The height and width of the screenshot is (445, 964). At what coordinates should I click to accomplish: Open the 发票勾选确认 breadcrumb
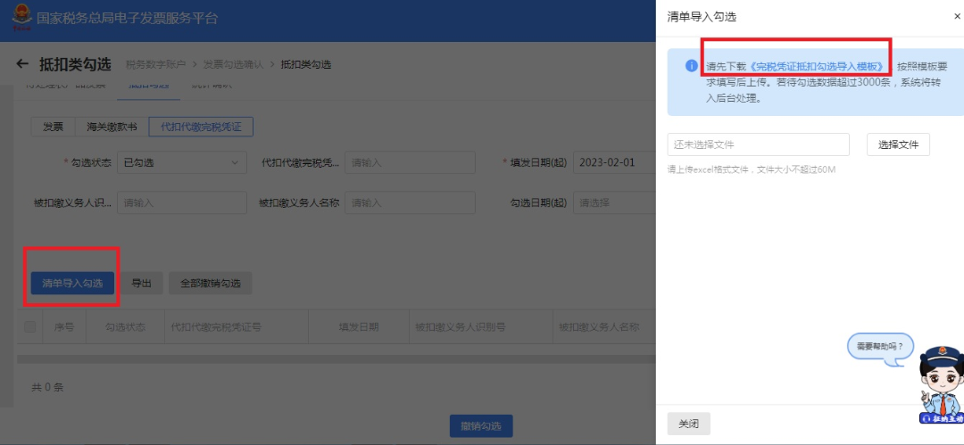pyautogui.click(x=234, y=64)
